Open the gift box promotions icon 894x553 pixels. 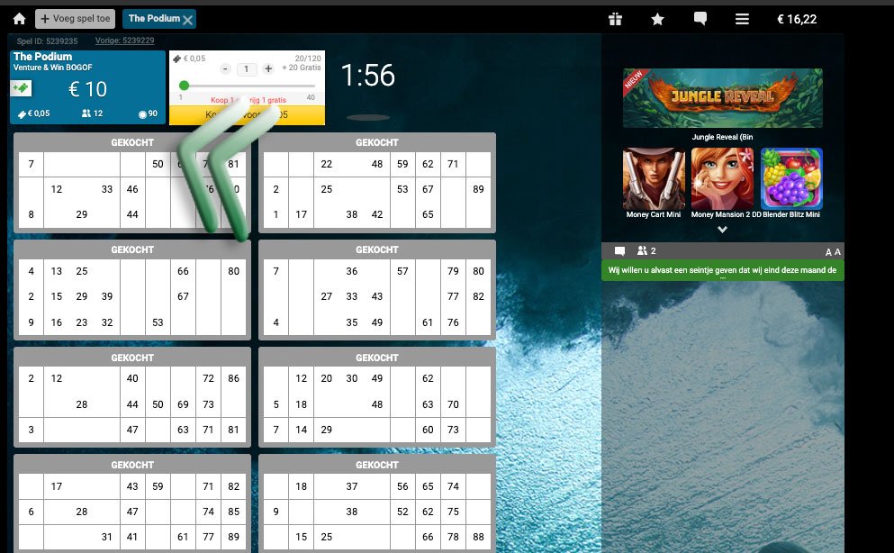615,19
